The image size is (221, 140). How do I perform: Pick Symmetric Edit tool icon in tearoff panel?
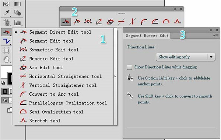(x=88, y=22)
